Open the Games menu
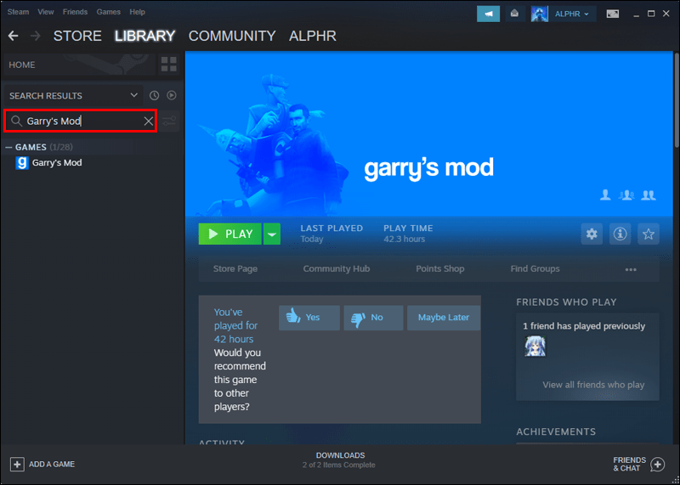Screen dimensions: 680x485 coord(109,12)
